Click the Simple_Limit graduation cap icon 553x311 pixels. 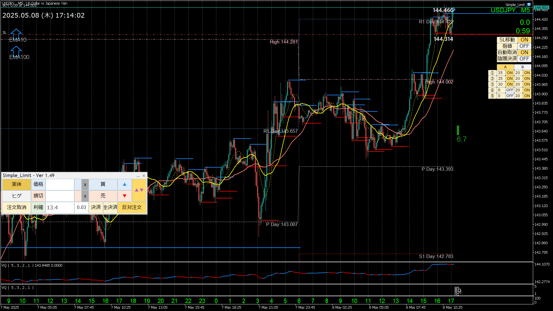[x=529, y=5]
